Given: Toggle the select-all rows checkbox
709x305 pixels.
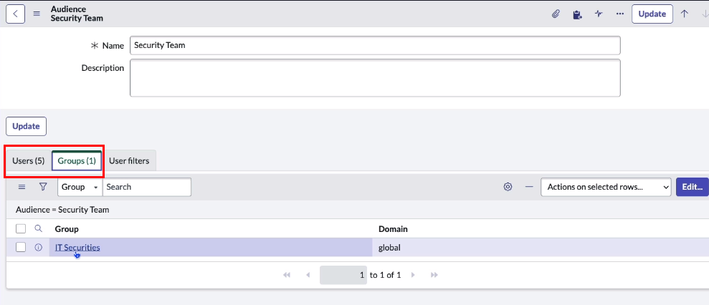Looking at the screenshot, I should pos(21,229).
